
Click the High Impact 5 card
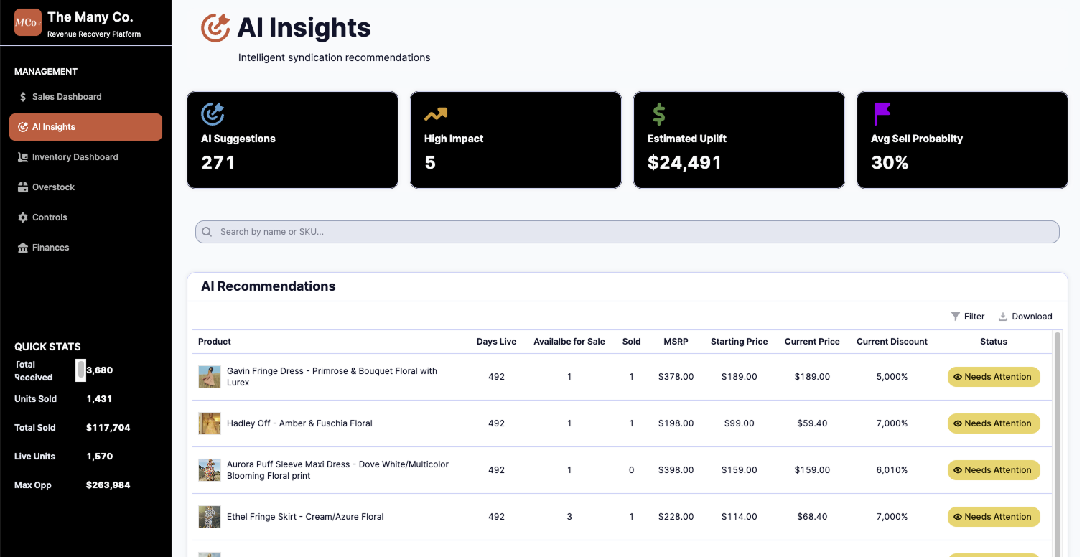pos(516,140)
